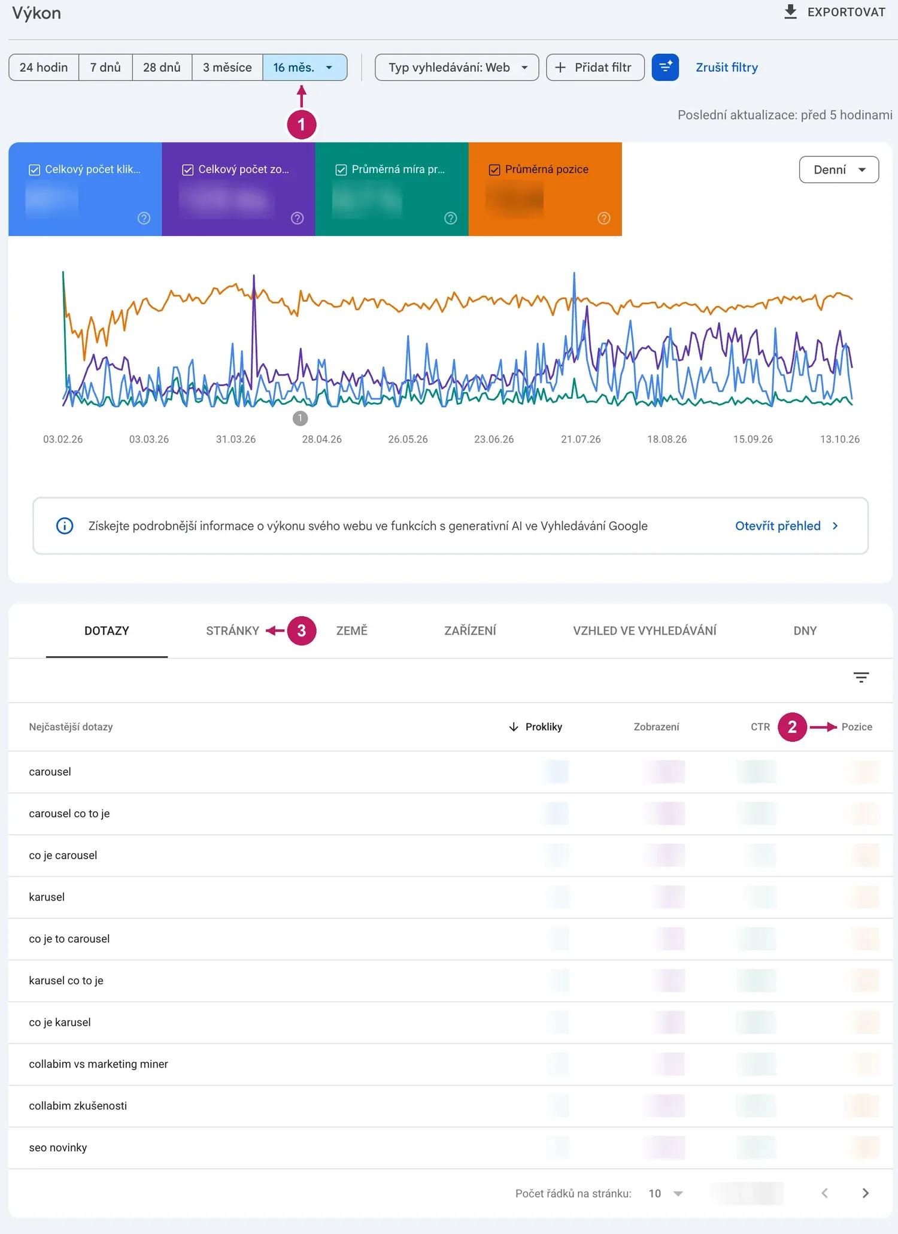Viewport: 898px width, 1234px height.
Task: Click the export download icon
Action: click(790, 12)
